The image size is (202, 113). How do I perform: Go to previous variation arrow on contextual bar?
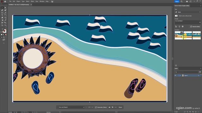[x=86, y=107]
